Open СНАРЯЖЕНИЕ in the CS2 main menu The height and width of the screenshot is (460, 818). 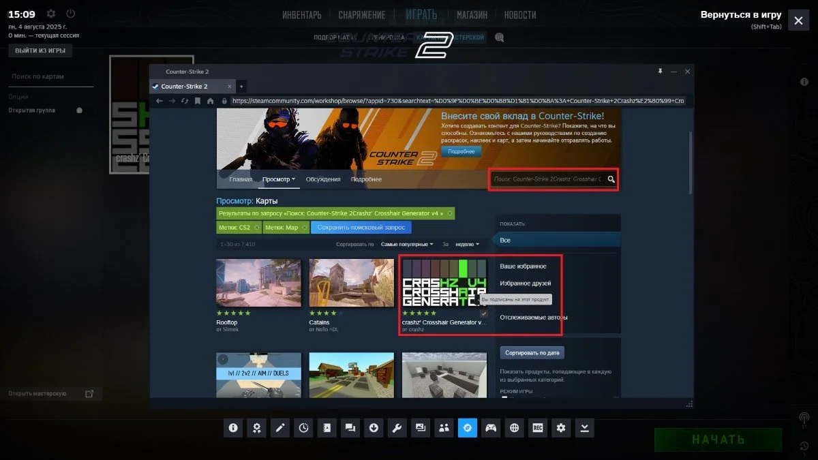coord(362,15)
